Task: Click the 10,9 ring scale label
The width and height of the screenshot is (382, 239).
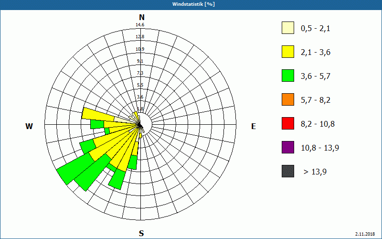Action: [140, 49]
